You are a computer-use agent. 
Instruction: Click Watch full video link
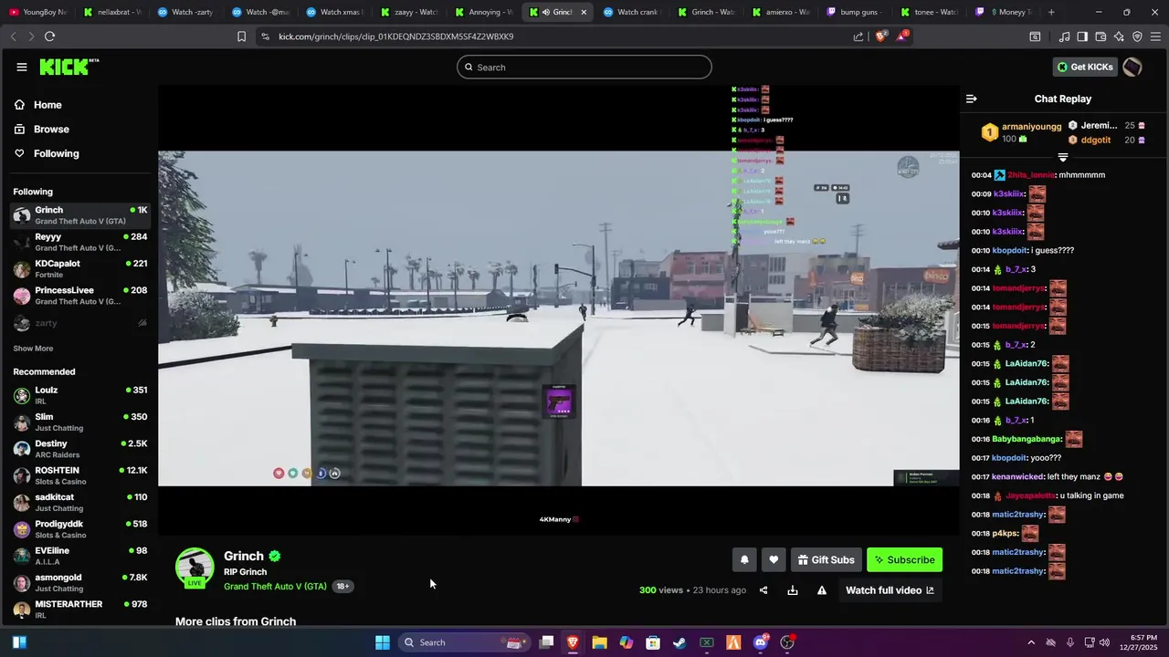890,590
